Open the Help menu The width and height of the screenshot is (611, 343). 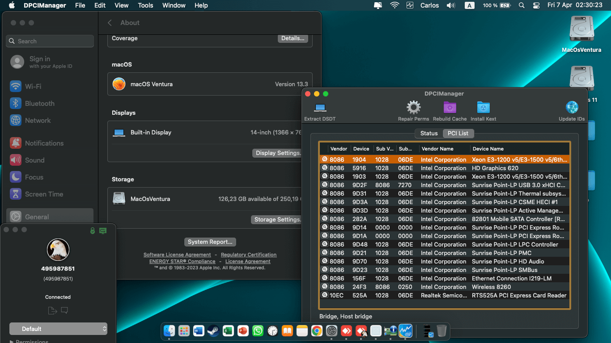point(201,5)
